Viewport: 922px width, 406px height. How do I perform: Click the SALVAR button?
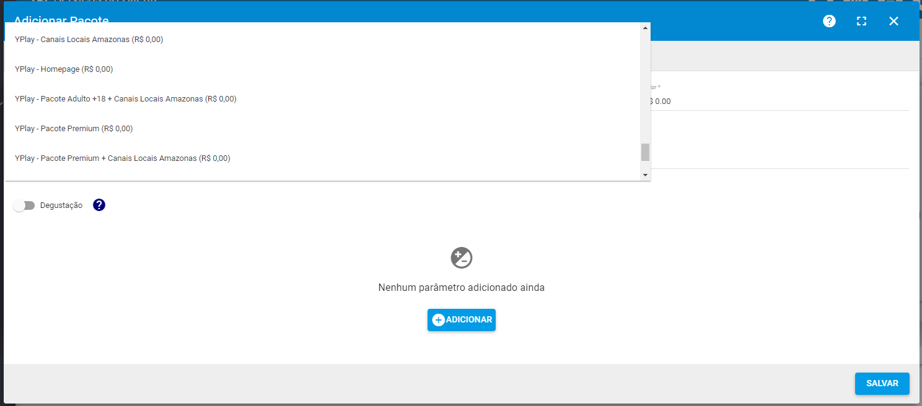tap(882, 384)
